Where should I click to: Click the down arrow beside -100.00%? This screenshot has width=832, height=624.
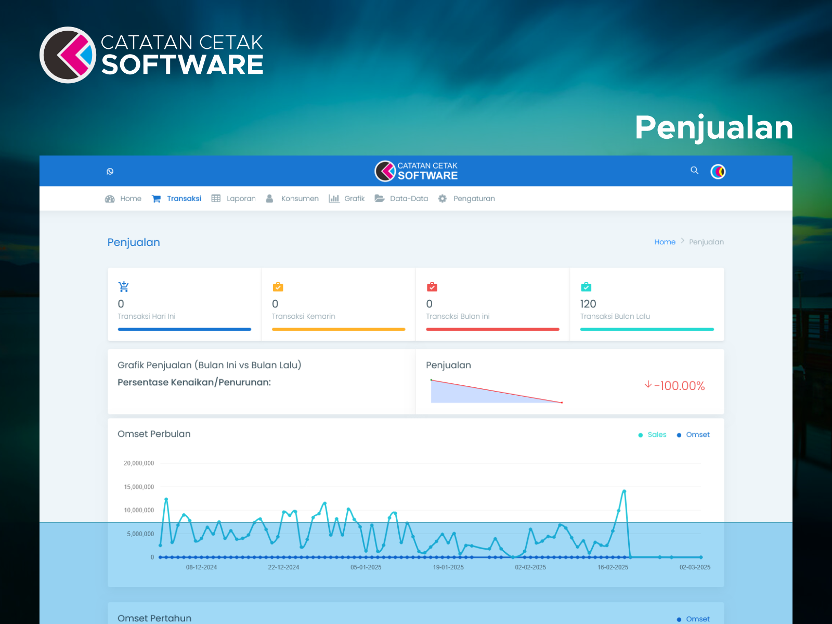click(648, 385)
